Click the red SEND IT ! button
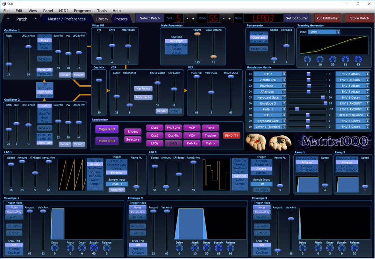Screen dimensions: 375x259 [231, 135]
